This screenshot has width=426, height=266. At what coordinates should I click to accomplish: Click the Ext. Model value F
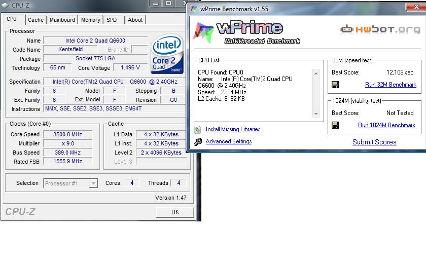115,100
